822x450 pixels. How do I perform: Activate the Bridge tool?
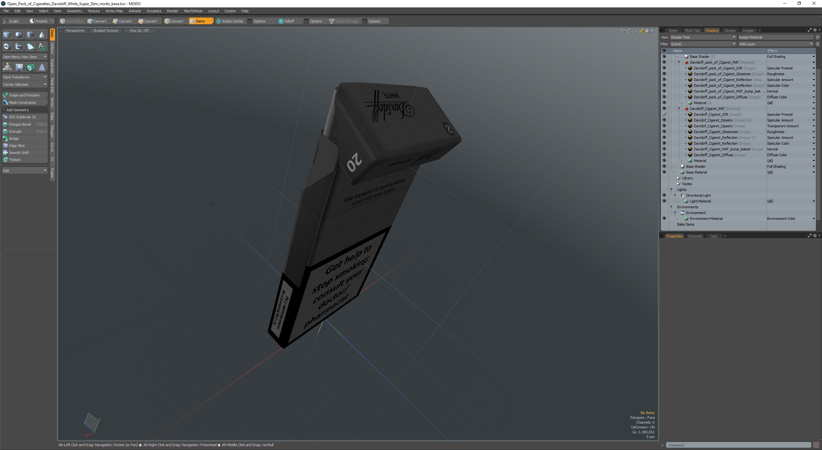[x=25, y=139]
